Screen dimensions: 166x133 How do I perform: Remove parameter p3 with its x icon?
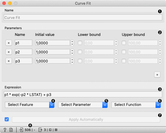coord(9,61)
